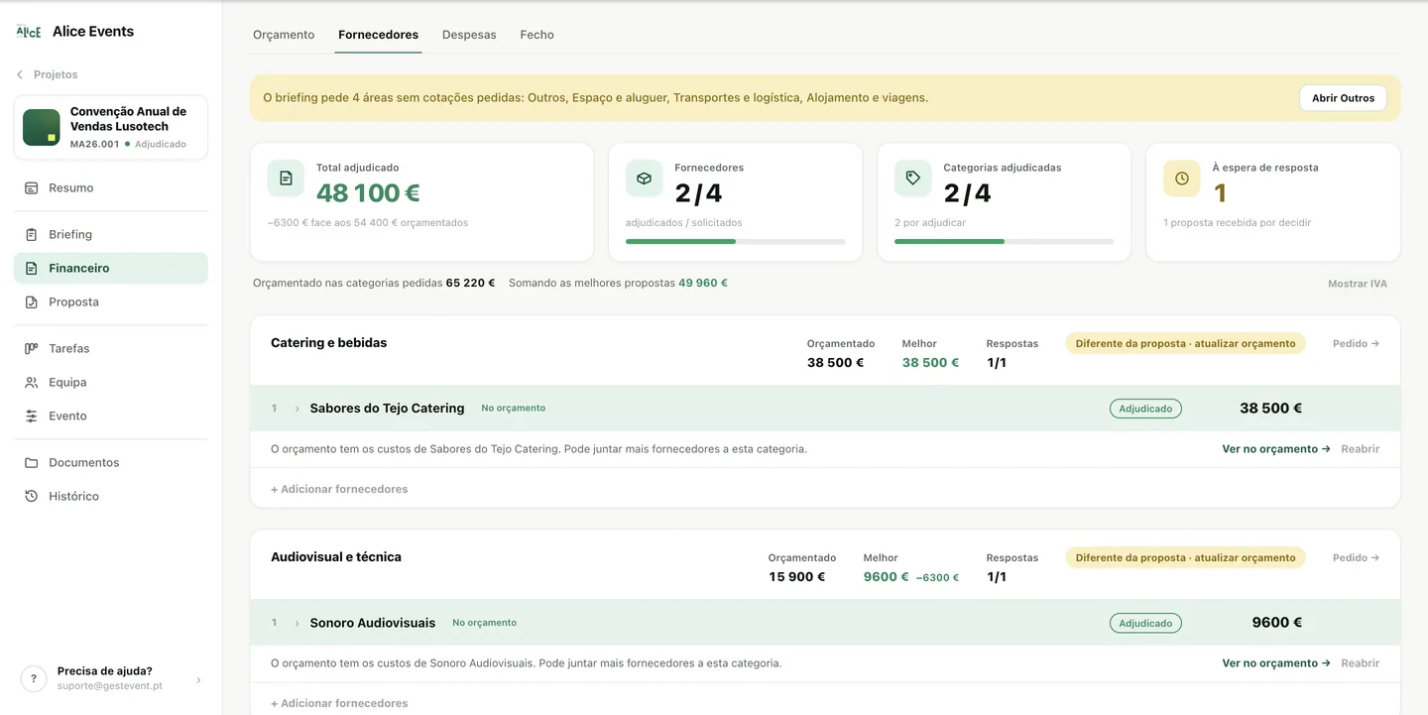This screenshot has width=1428, height=715.
Task: Click the Histórico clock icon
Action: coord(32,496)
